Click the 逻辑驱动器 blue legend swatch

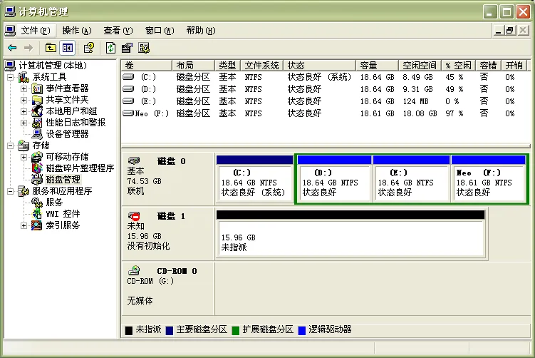301,330
